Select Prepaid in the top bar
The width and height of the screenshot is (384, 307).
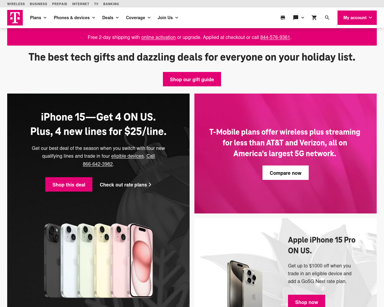tap(60, 4)
